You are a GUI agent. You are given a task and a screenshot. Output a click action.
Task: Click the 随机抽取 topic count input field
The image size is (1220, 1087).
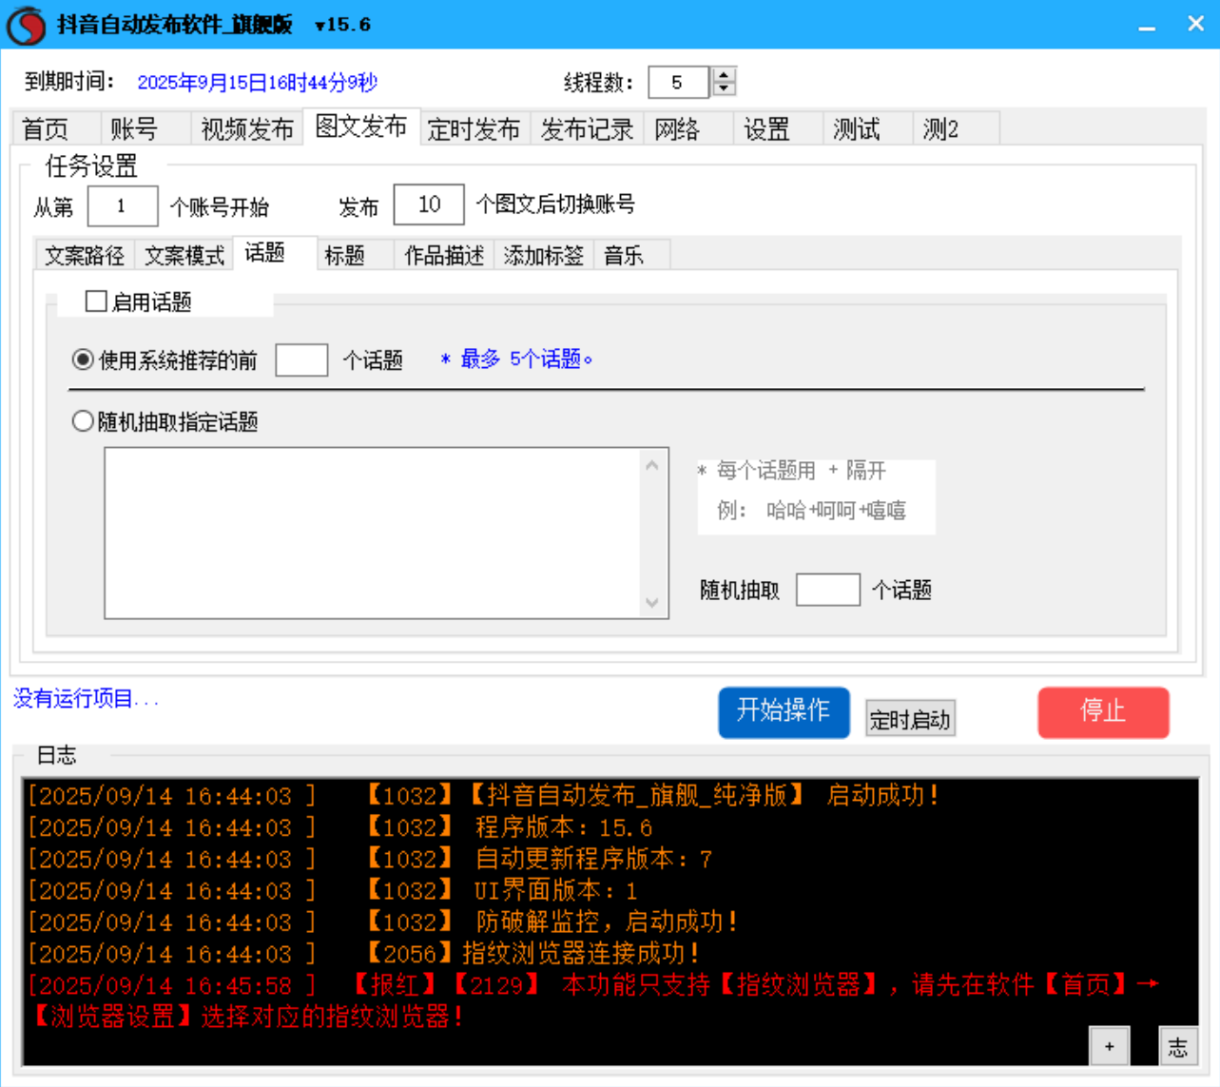click(826, 591)
